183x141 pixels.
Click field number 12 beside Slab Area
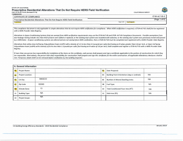(x=103, y=93)
